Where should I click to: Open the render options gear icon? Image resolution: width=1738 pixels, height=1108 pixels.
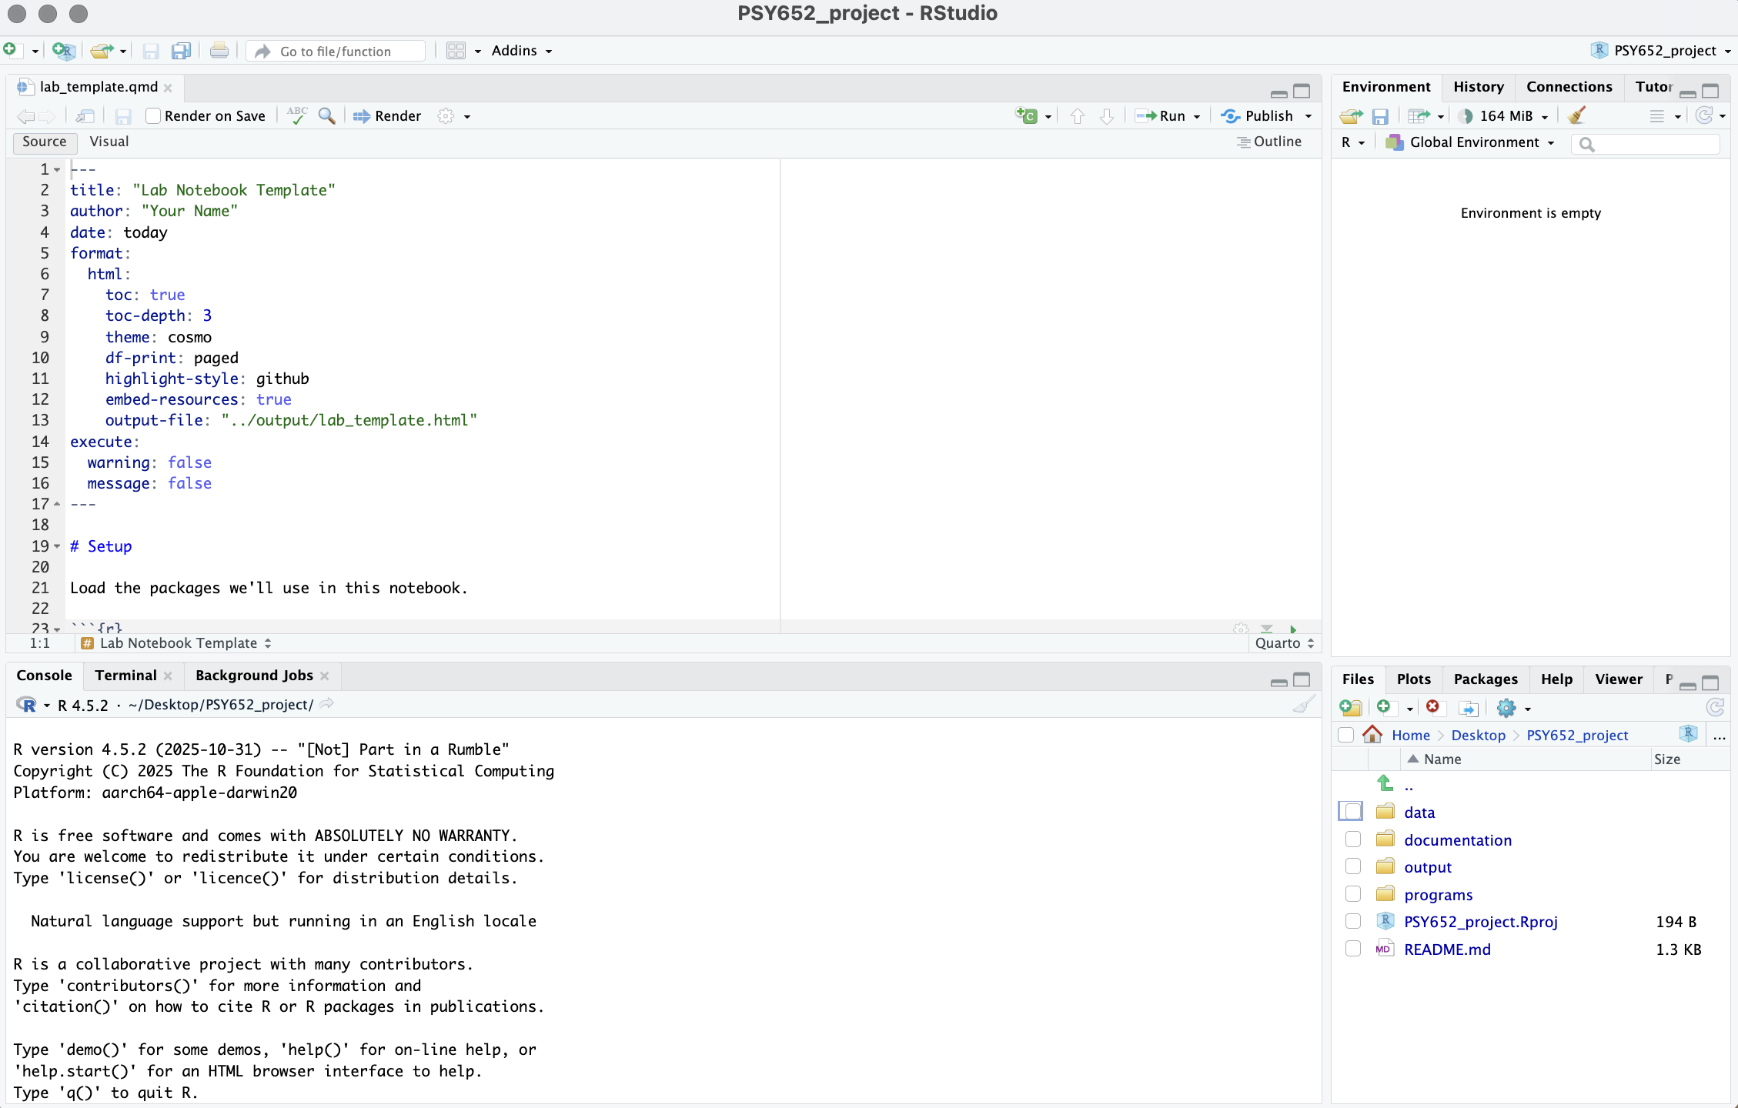446,116
